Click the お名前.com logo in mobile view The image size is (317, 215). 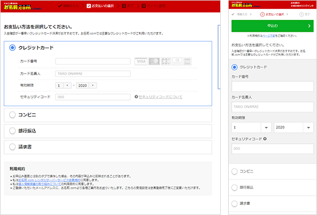[x=246, y=5]
